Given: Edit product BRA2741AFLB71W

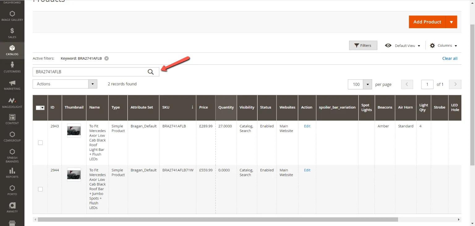Looking at the screenshot, I should (307, 170).
